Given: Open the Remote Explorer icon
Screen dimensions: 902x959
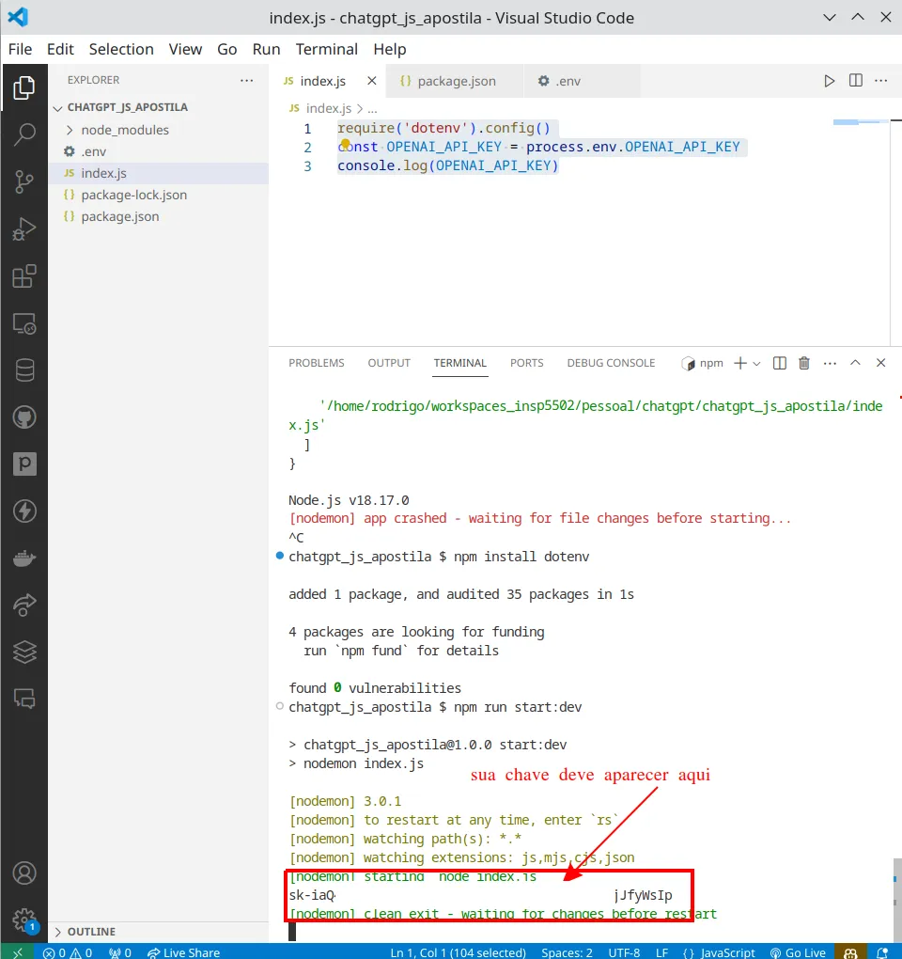Looking at the screenshot, I should [x=23, y=322].
